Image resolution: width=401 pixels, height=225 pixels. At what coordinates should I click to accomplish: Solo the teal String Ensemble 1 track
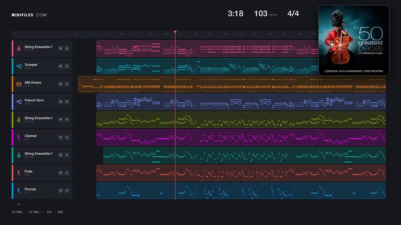click(x=67, y=155)
